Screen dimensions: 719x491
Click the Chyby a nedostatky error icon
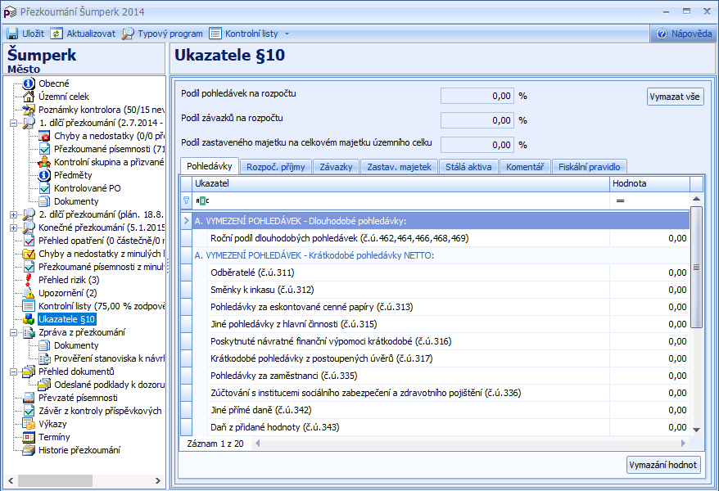click(44, 136)
